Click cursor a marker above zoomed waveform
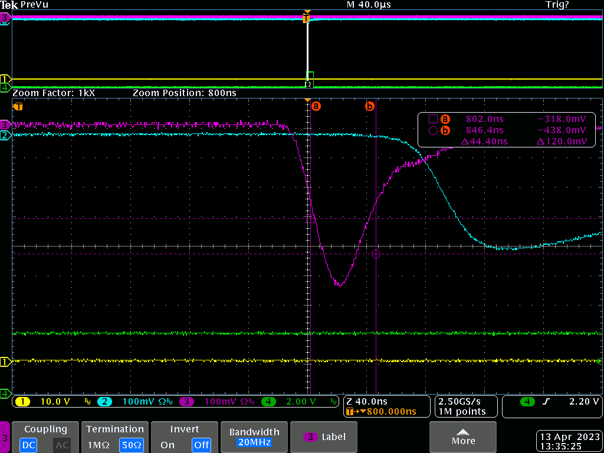604x453 pixels. coord(316,107)
